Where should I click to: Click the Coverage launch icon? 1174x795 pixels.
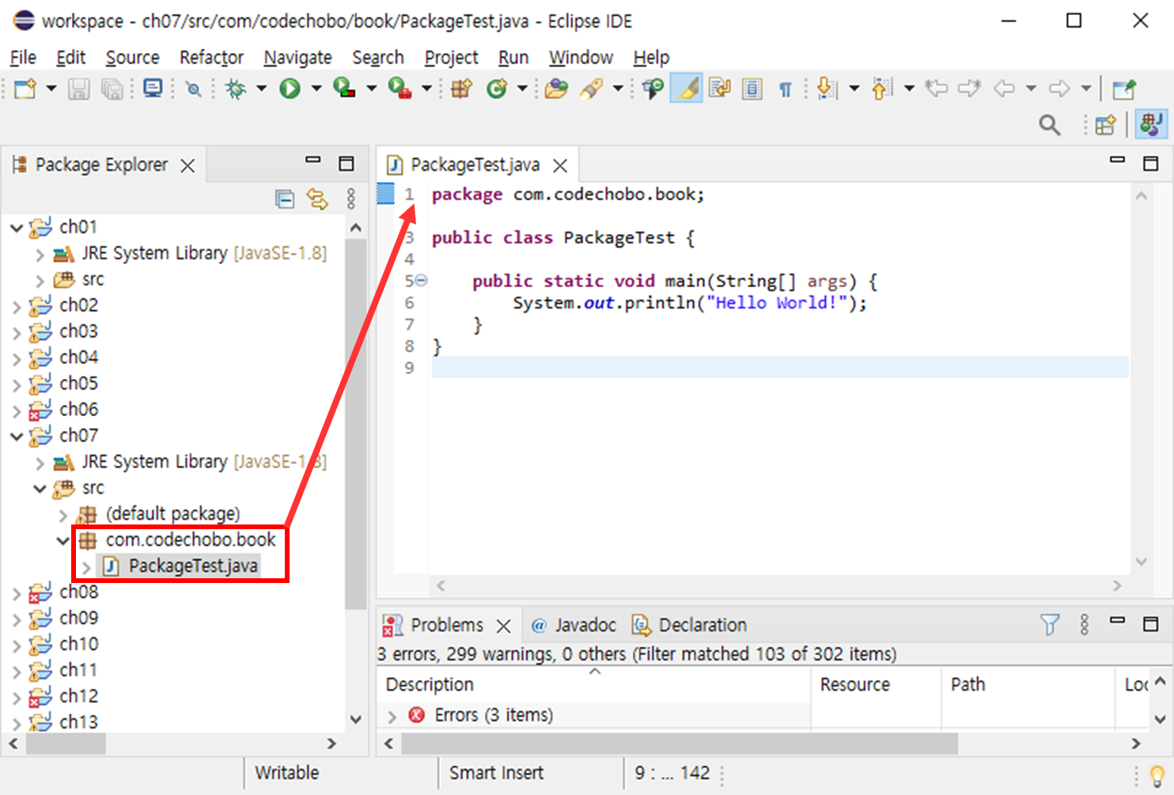(x=344, y=89)
